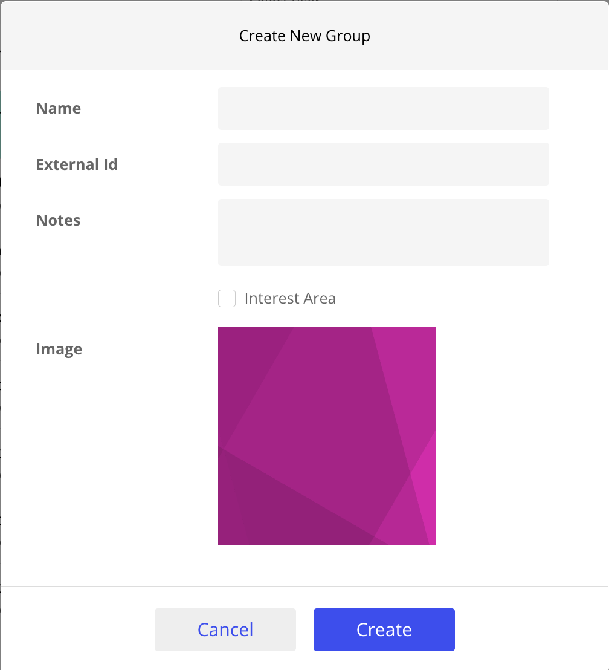This screenshot has width=609, height=670.
Task: Activate the External Id entry field
Action: pos(383,164)
